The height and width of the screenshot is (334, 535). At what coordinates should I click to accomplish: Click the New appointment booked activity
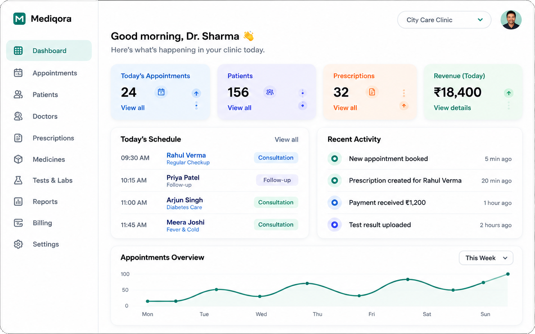[419, 159]
